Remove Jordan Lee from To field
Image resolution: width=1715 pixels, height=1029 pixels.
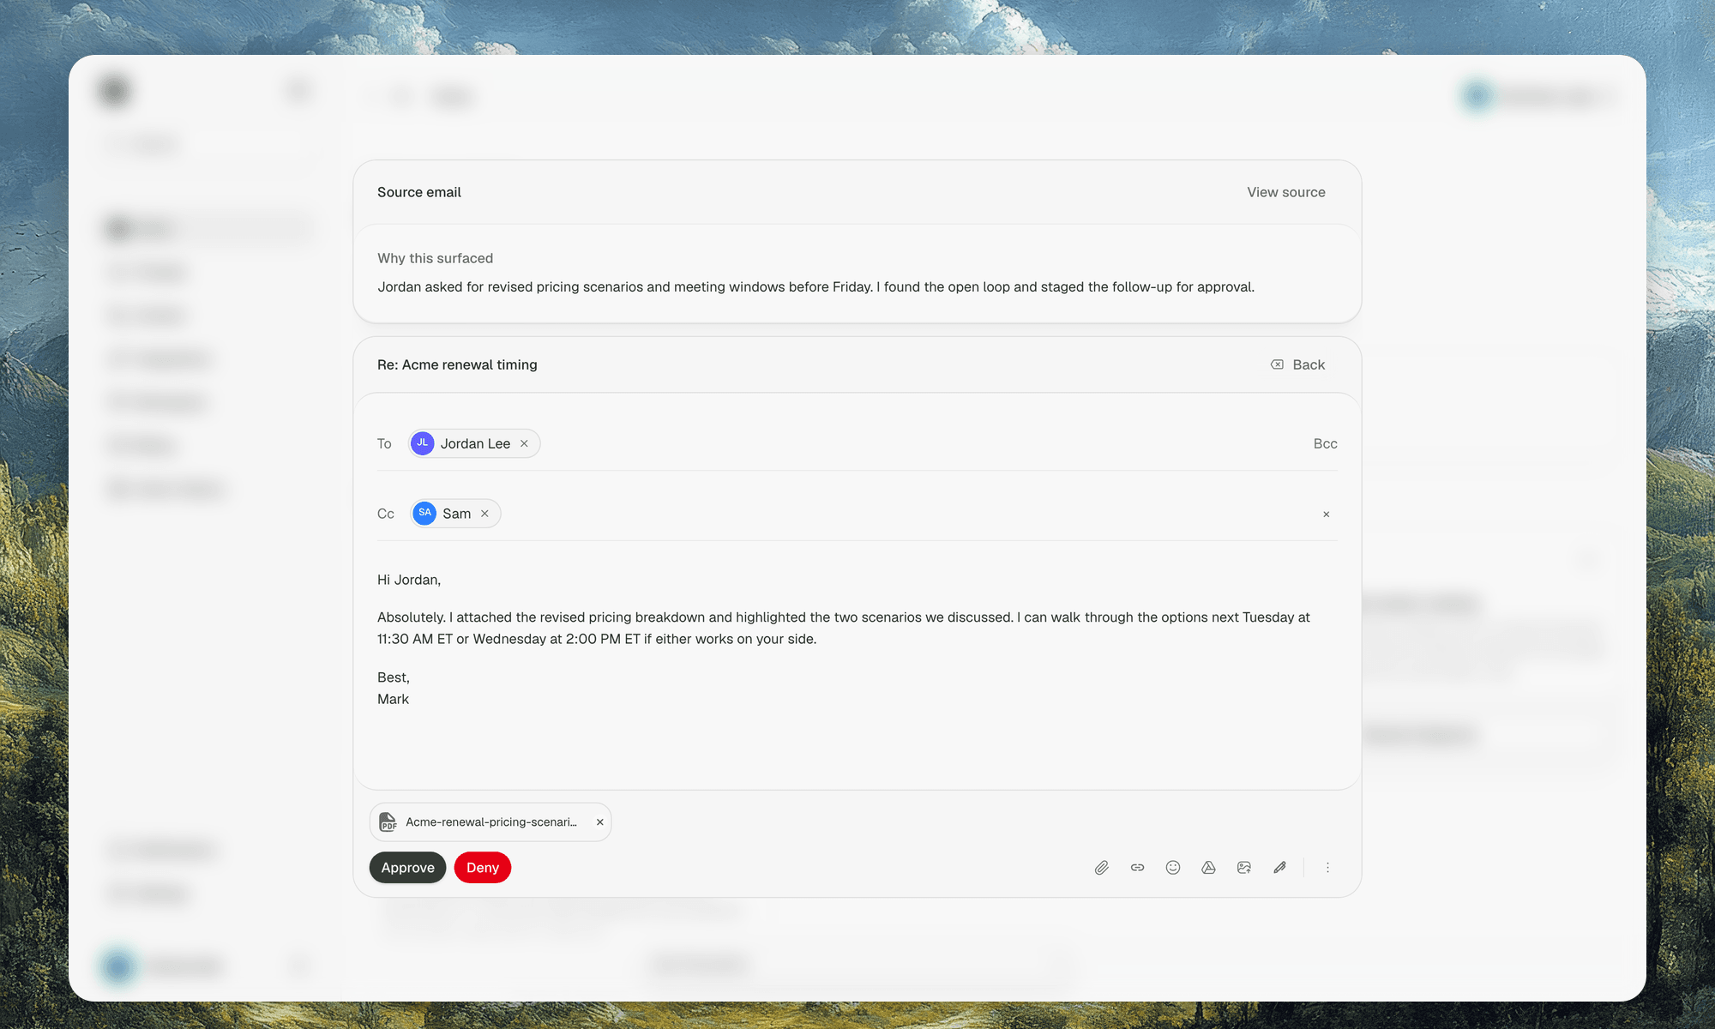pyautogui.click(x=524, y=443)
